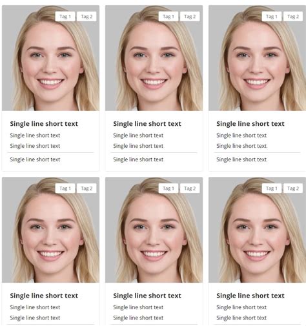Click Tag 2 on top-left card
The height and width of the screenshot is (326, 306).
[x=87, y=17]
